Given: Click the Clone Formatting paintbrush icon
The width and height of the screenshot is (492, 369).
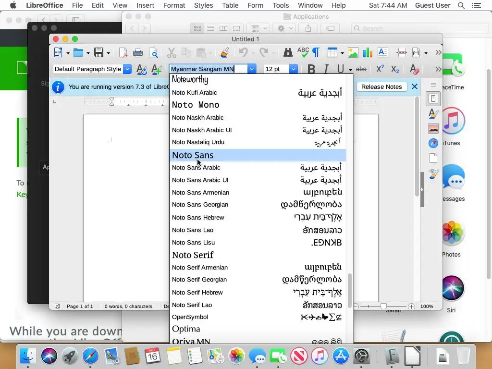Looking at the screenshot, I should pos(225,53).
